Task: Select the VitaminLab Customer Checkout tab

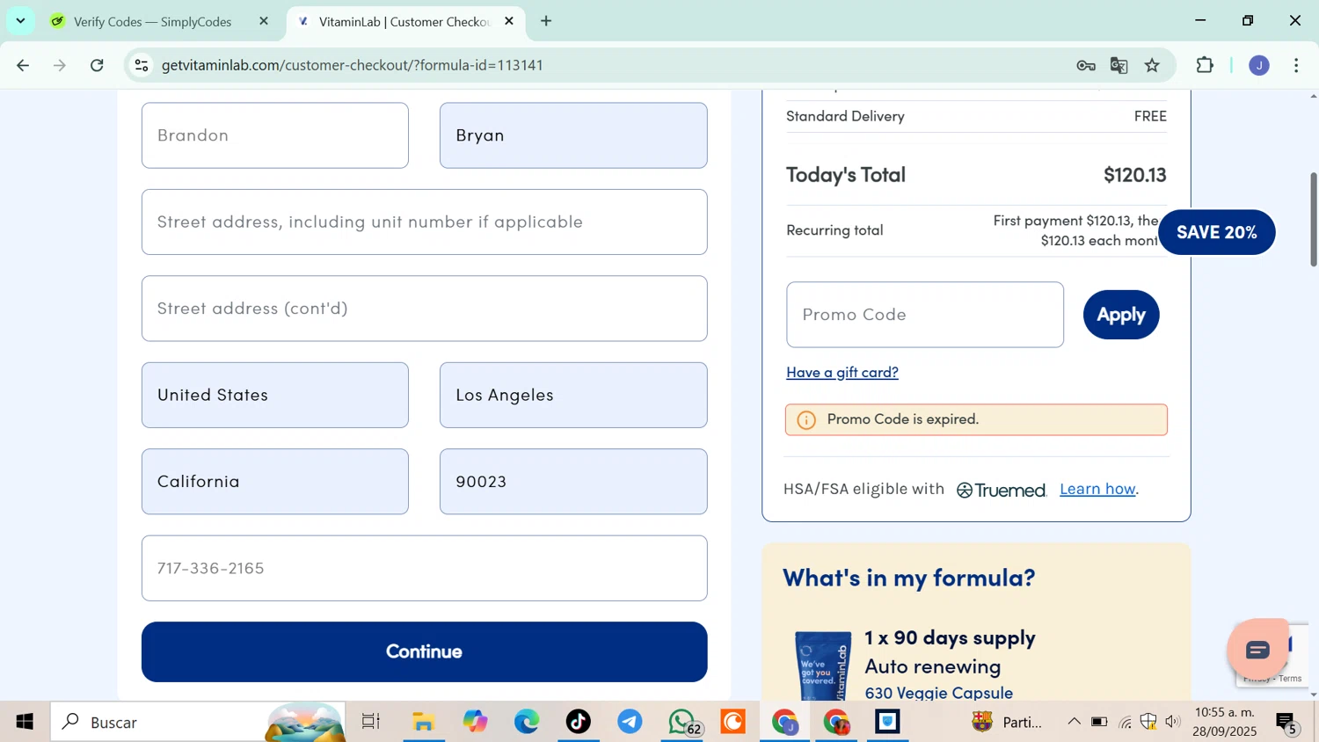Action: click(x=404, y=21)
